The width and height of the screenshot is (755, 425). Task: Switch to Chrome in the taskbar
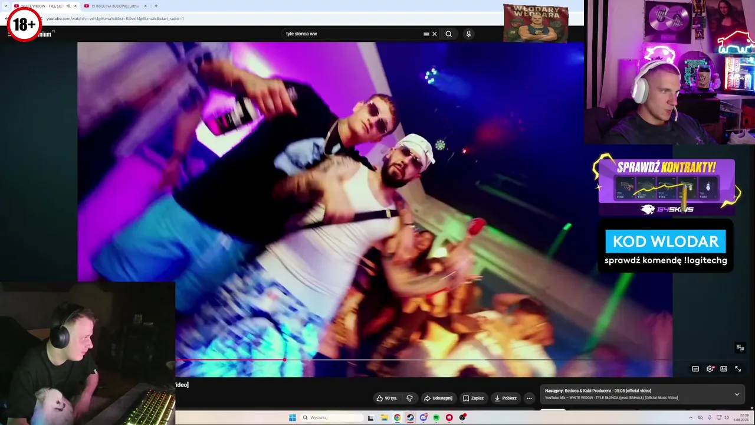(x=397, y=417)
